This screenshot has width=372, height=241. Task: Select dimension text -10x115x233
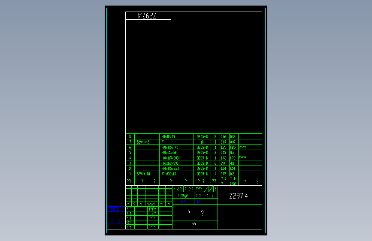click(170, 169)
